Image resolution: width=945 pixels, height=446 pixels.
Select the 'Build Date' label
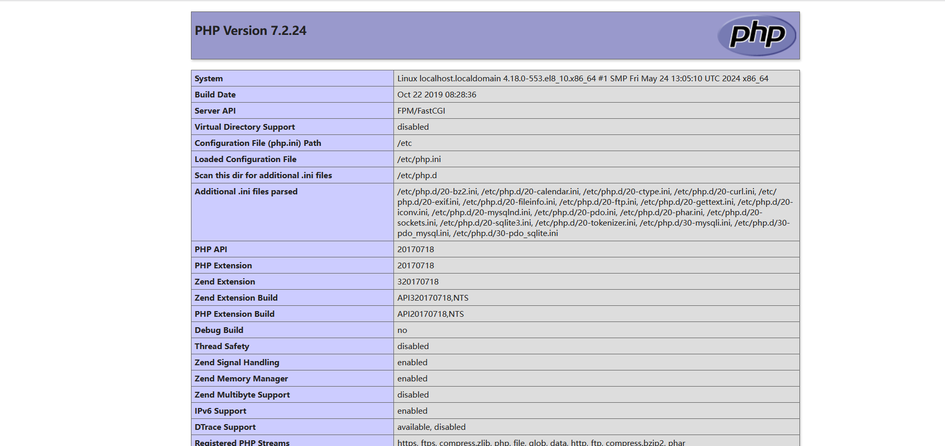tap(215, 95)
